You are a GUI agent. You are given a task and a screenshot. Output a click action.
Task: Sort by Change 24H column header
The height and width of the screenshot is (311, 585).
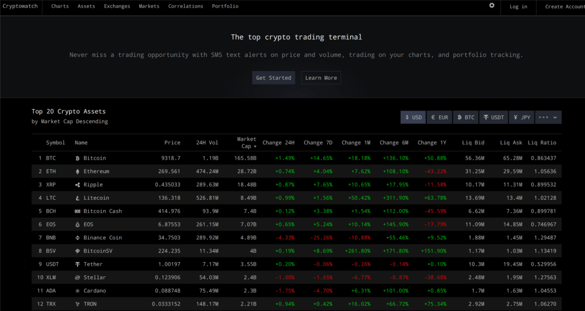(278, 143)
